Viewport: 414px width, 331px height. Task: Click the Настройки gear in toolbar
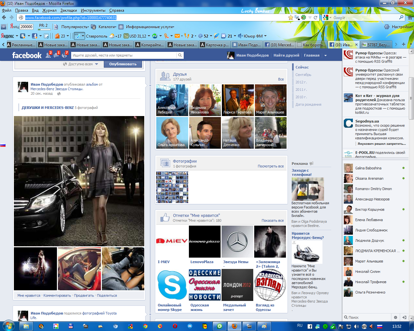point(387,27)
